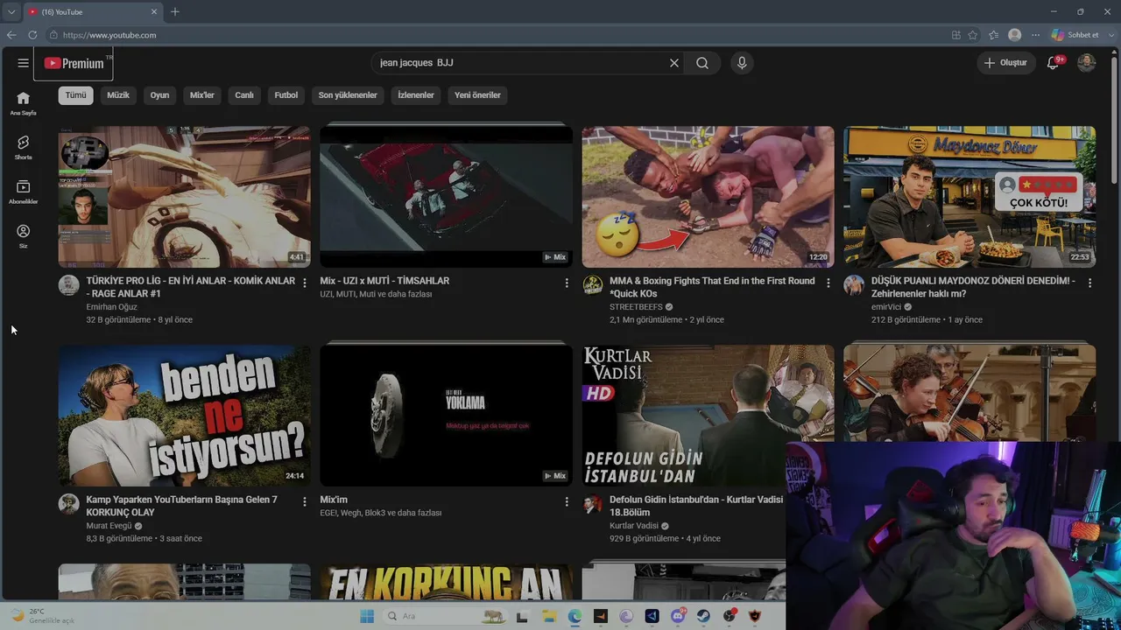Go to the YouTube Premium logo home
This screenshot has height=630, width=1121.
74,63
